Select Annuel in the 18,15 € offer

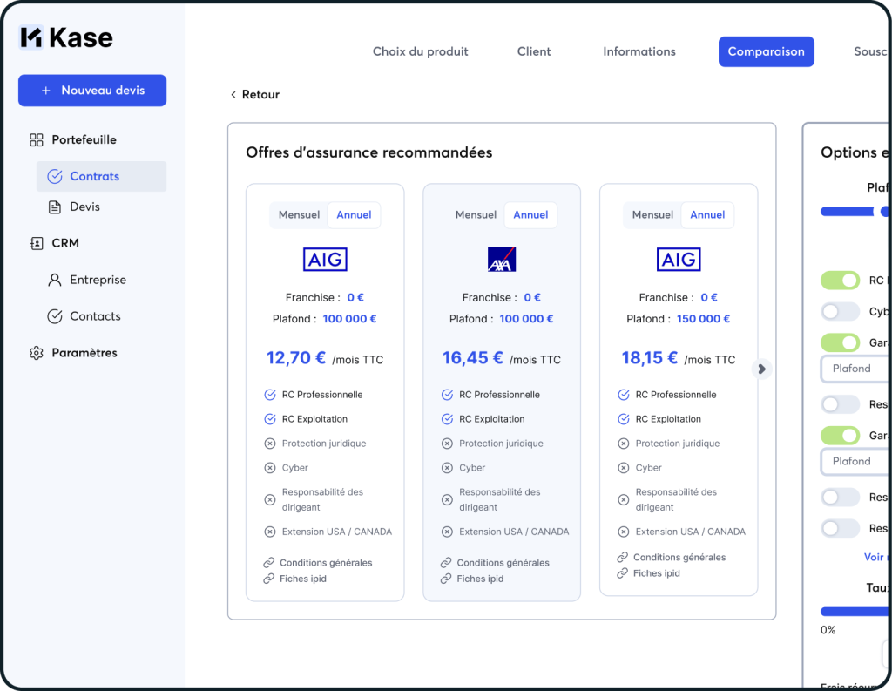(707, 215)
